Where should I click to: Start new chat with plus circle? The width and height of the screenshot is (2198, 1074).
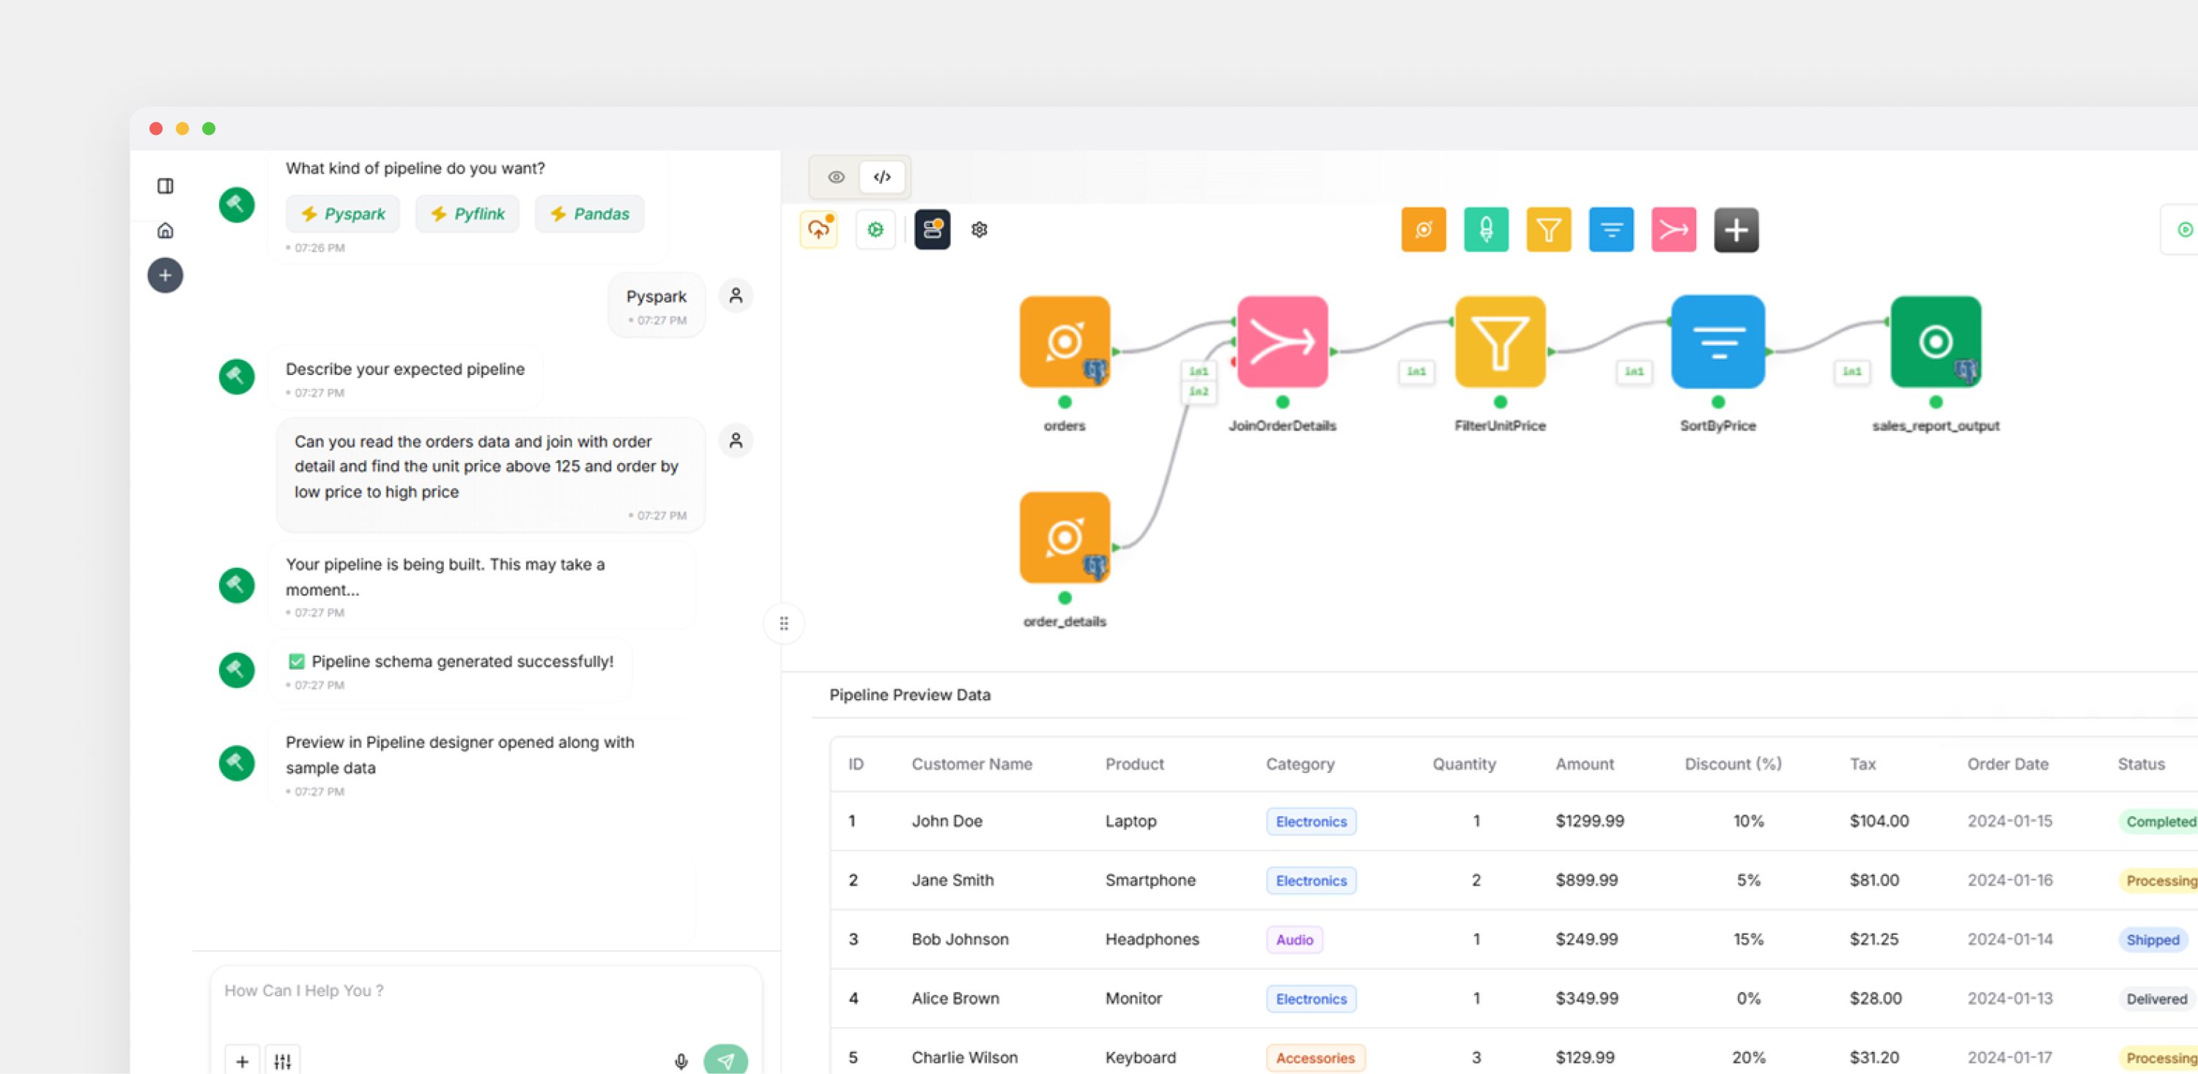tap(166, 275)
